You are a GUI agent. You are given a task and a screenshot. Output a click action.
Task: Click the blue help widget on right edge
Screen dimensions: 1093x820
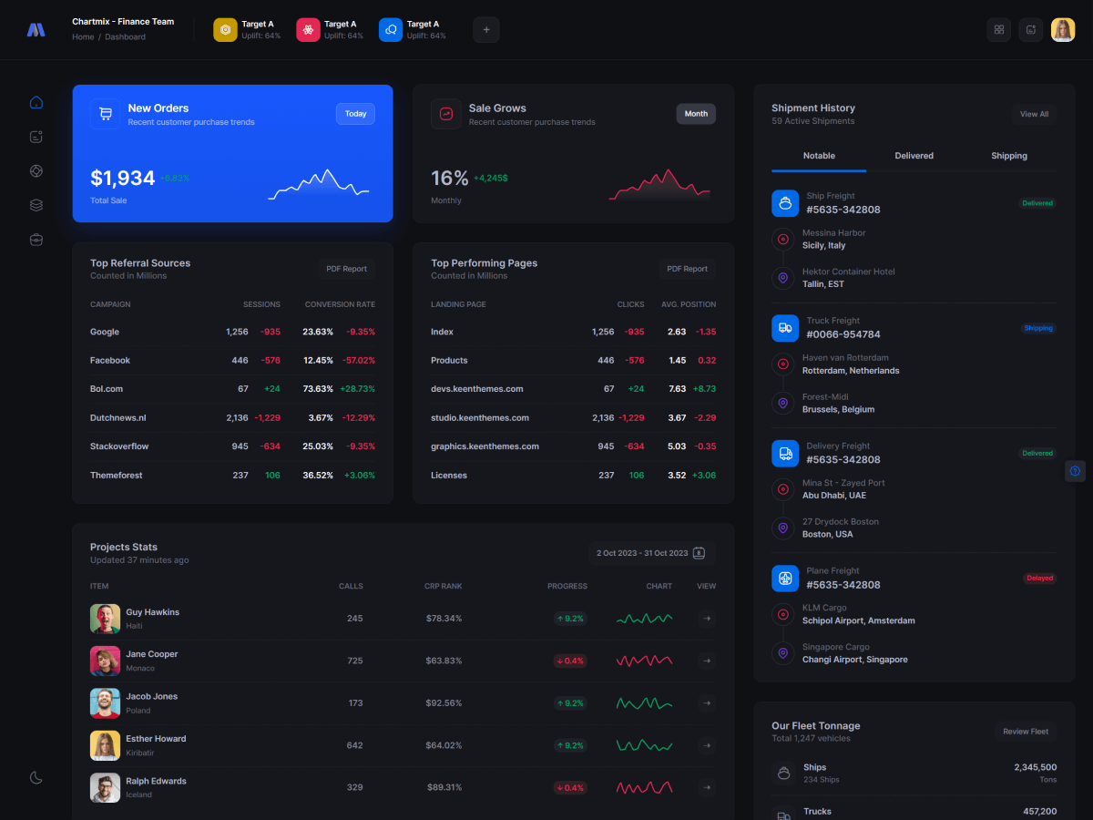(x=1075, y=471)
